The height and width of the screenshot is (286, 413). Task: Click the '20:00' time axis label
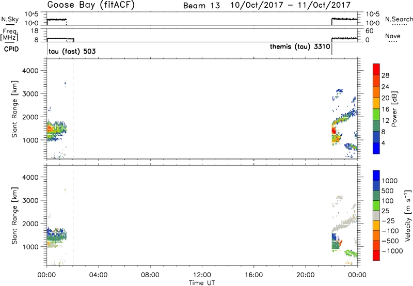pos(305,275)
